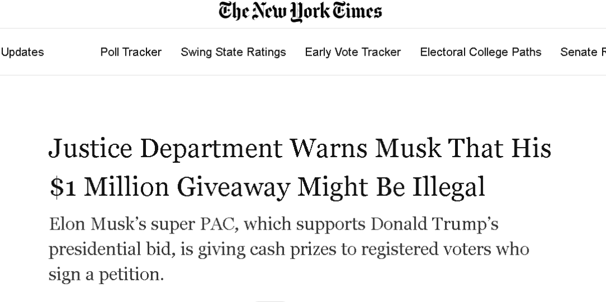The image size is (606, 302).
Task: Go to the Poll Tracker page
Action: [131, 52]
